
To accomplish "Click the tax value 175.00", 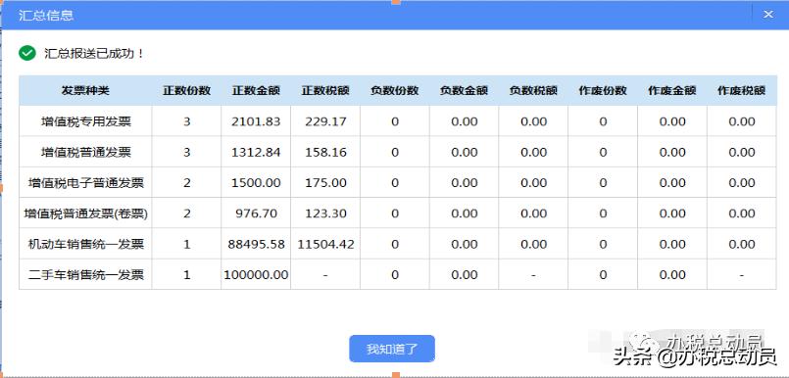I will click(x=325, y=183).
